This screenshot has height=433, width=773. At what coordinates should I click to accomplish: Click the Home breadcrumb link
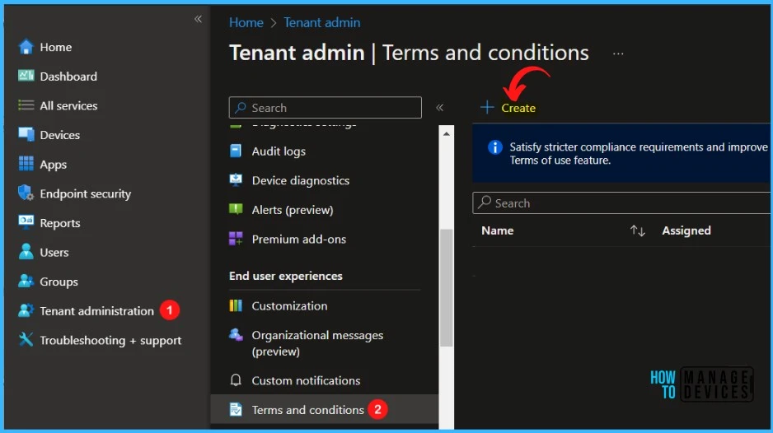(246, 23)
